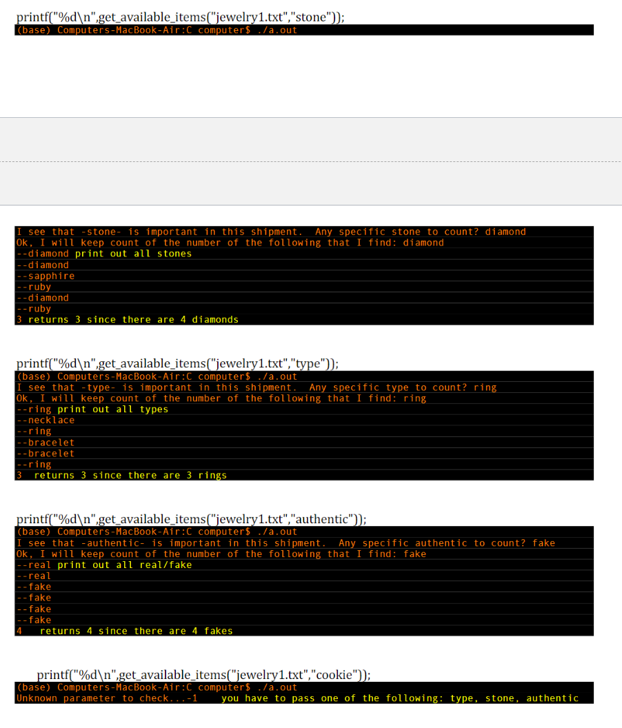Screen dimensions: 622x728
Task: Click the printf line passing "authentic"
Action: [x=192, y=519]
